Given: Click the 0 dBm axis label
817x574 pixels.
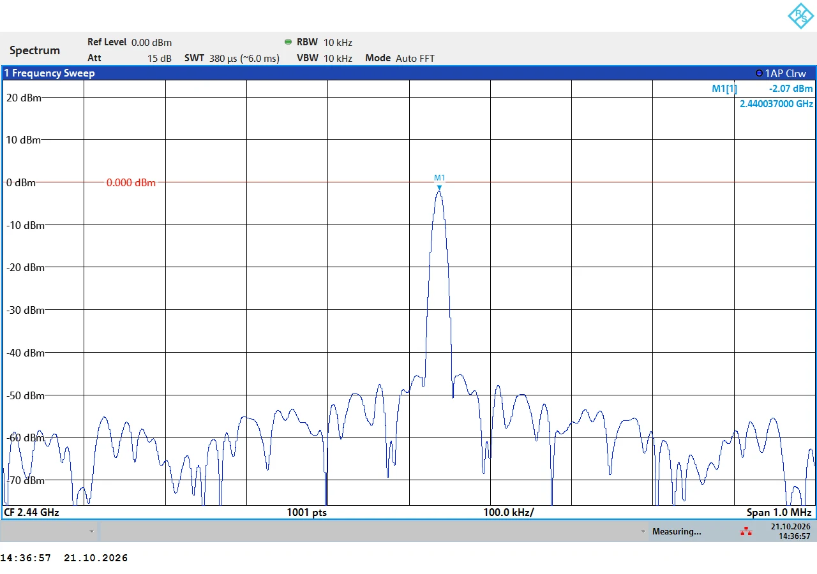Looking at the screenshot, I should pos(20,182).
